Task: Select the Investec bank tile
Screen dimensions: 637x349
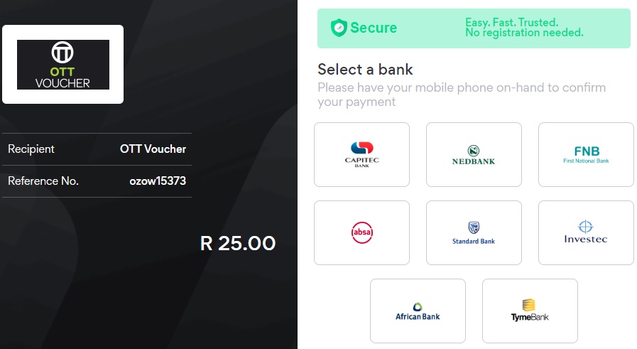Action: (586, 232)
